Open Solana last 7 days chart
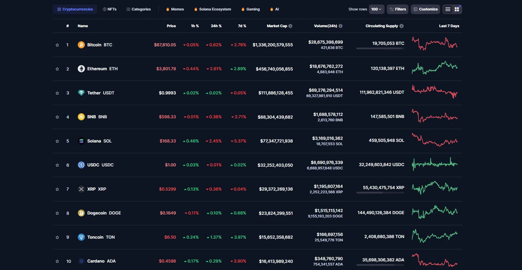522x270 pixels. click(x=435, y=140)
